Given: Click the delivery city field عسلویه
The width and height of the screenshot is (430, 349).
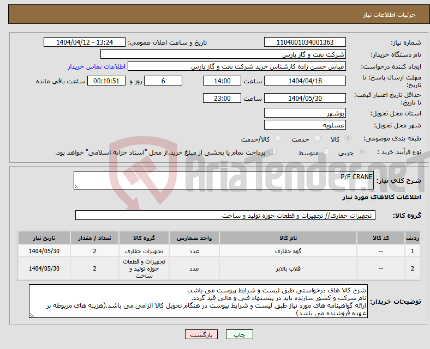Looking at the screenshot, I should click(x=304, y=125).
